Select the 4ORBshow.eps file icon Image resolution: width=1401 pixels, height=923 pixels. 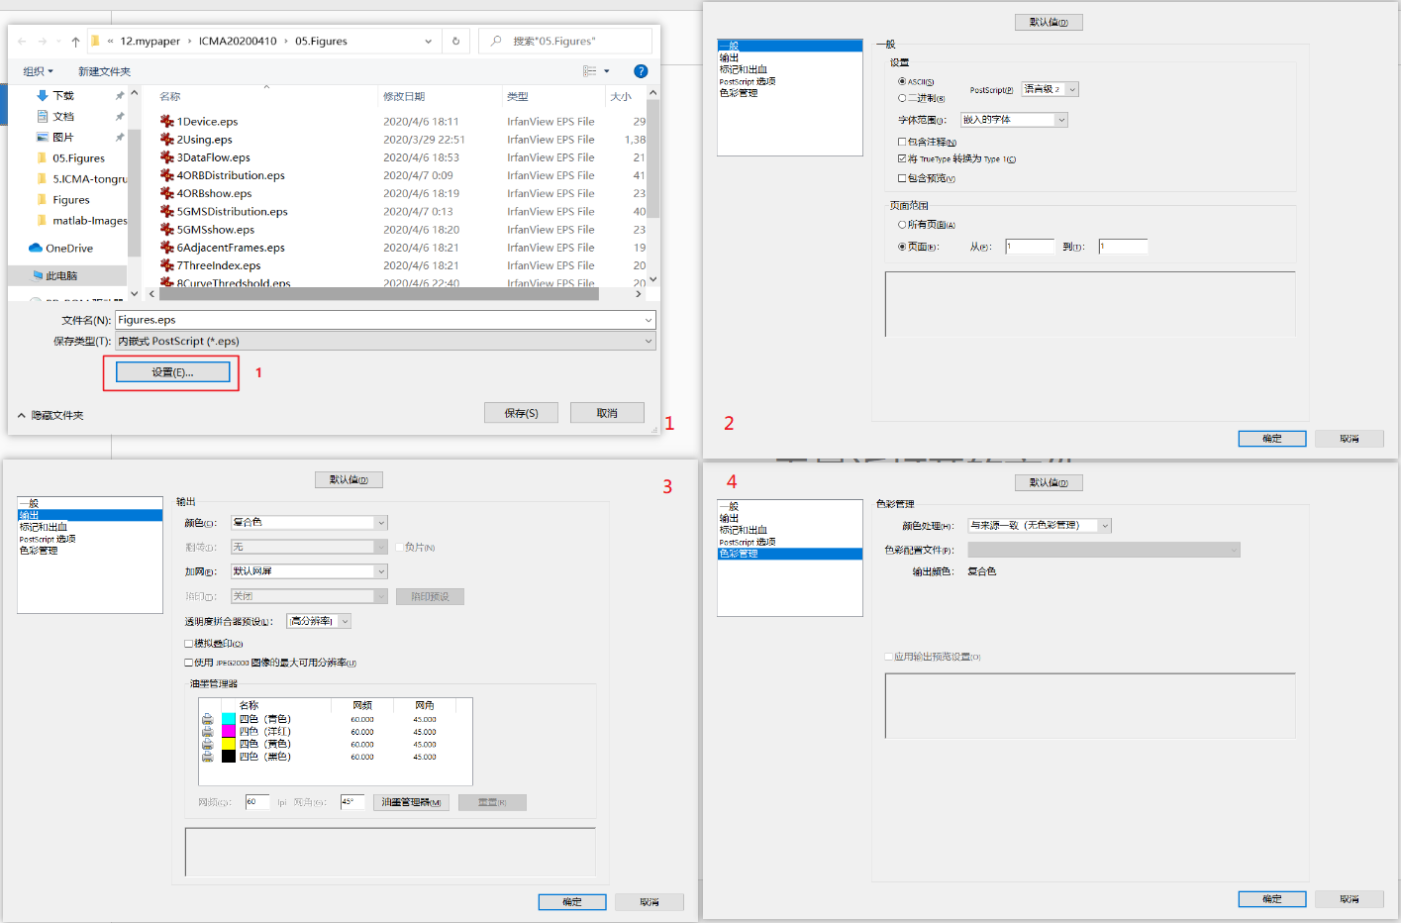167,193
